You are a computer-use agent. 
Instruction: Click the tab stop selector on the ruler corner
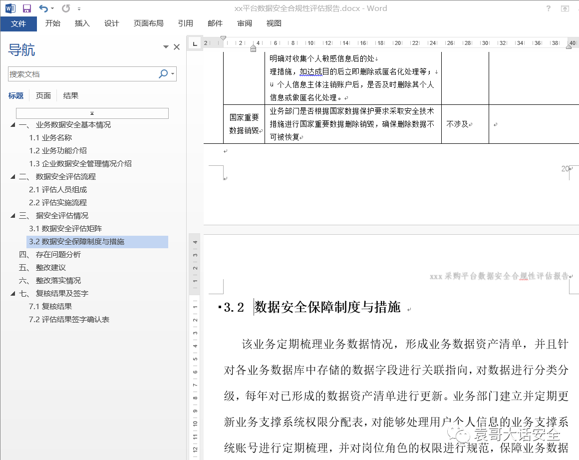coord(194,43)
